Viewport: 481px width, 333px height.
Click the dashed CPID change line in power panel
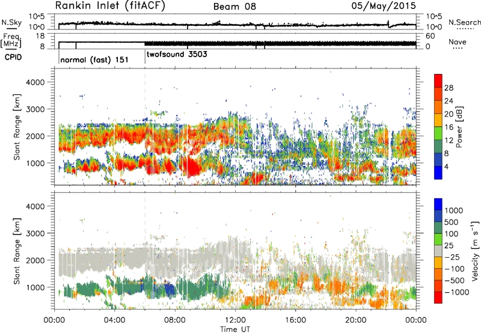(x=145, y=127)
